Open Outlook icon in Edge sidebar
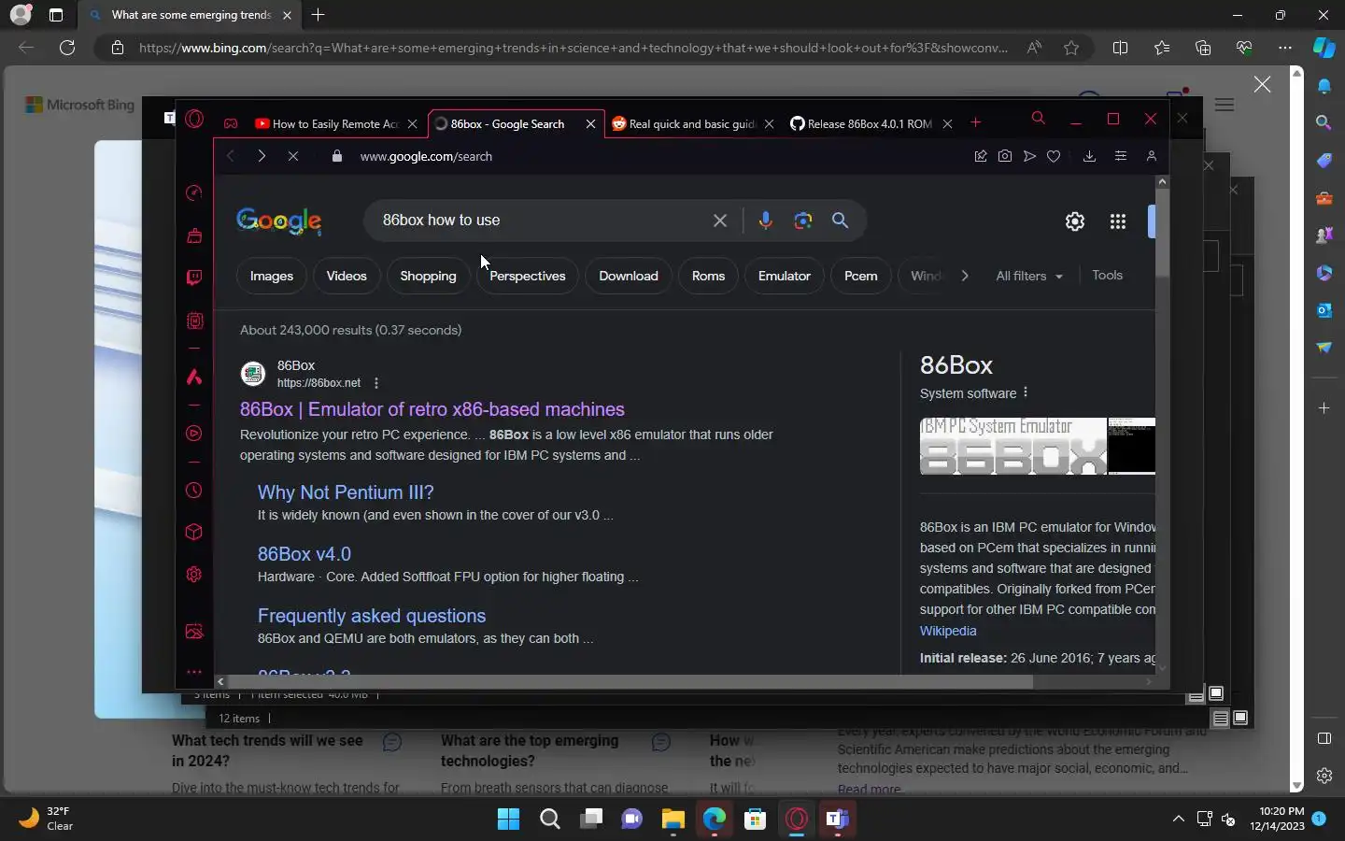The width and height of the screenshot is (1345, 841). 1324,310
